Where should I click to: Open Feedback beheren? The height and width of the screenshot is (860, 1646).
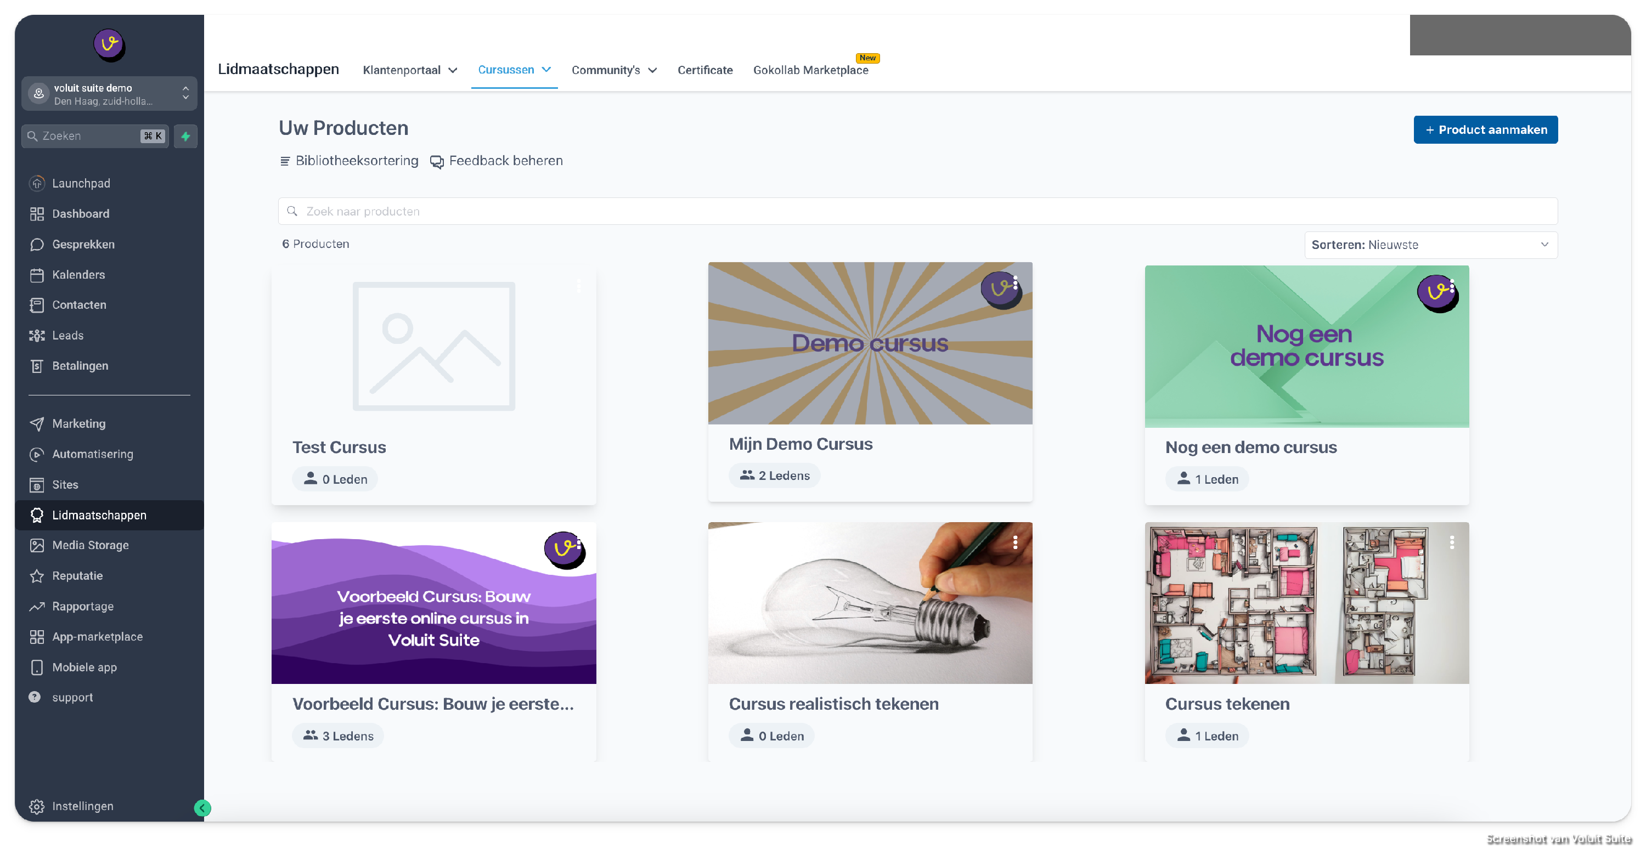(497, 161)
